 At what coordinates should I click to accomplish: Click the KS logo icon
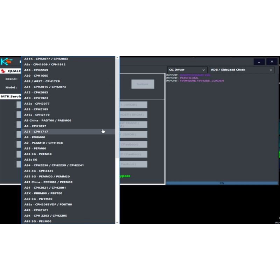click(x=7, y=62)
